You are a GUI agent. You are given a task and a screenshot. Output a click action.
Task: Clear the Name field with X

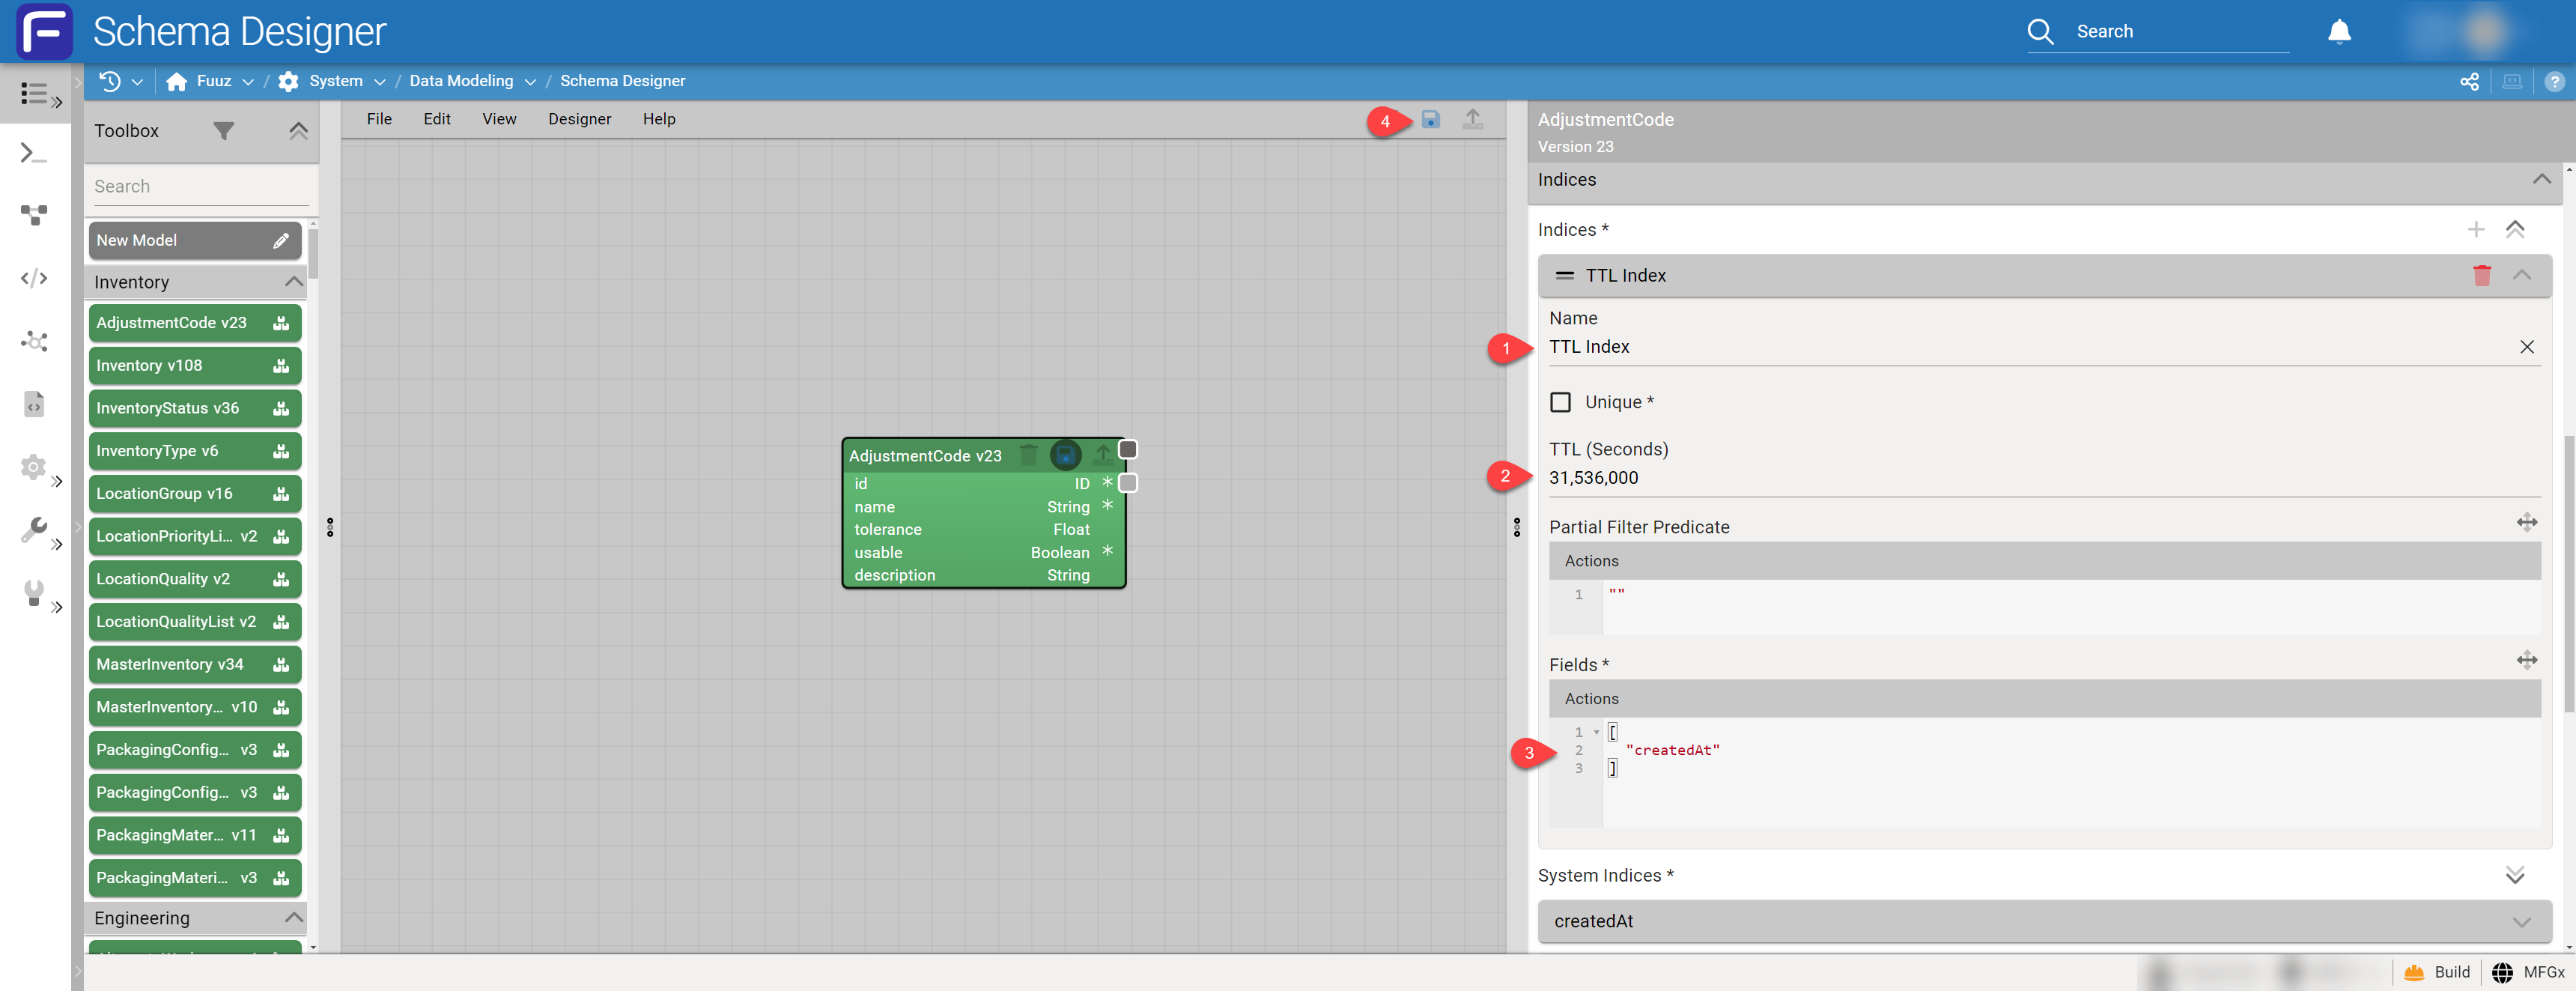[2527, 347]
